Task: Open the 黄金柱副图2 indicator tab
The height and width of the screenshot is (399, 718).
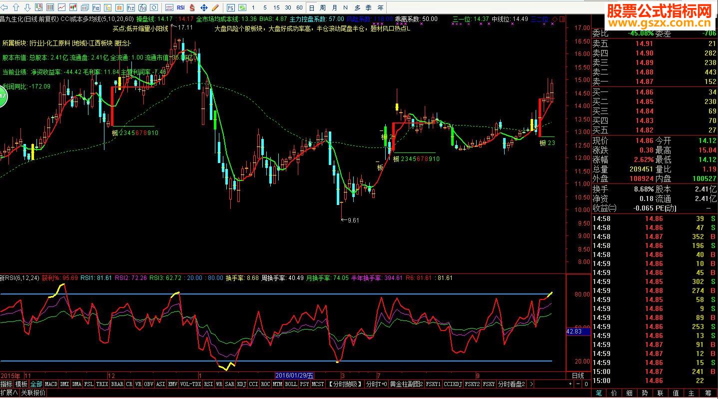Action: 407,384
